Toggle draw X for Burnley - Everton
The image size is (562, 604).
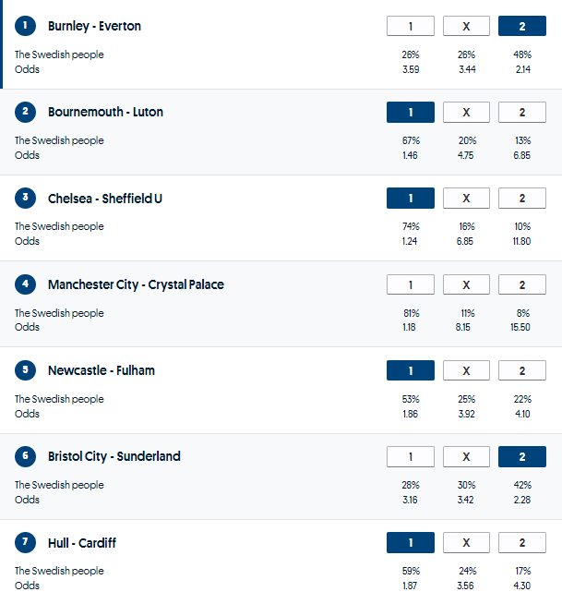[466, 26]
